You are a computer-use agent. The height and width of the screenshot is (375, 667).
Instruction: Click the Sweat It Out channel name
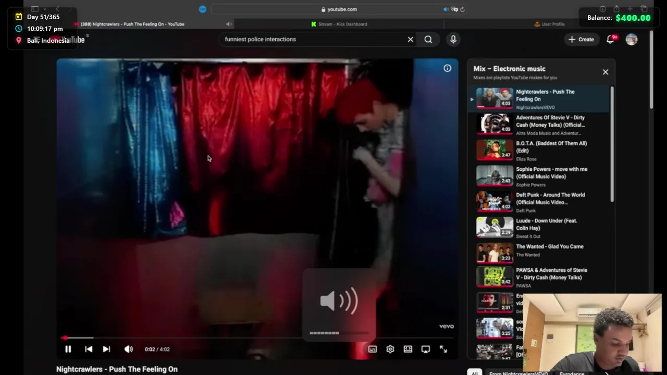coord(529,236)
